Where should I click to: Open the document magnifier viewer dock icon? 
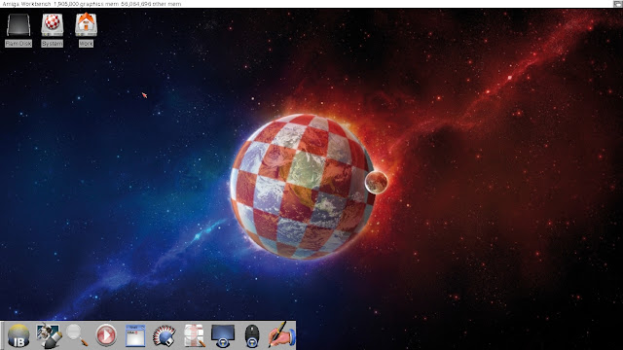[x=195, y=335]
